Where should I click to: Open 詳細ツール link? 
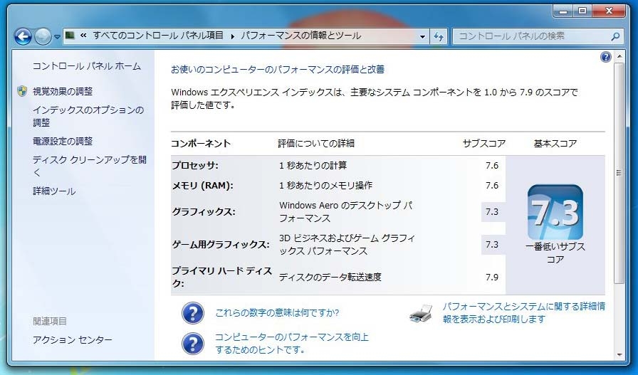[54, 191]
